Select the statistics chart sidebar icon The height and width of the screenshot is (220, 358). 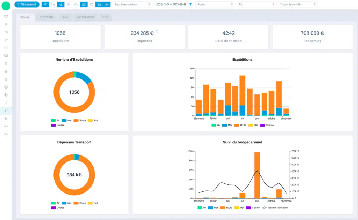click(6, 111)
